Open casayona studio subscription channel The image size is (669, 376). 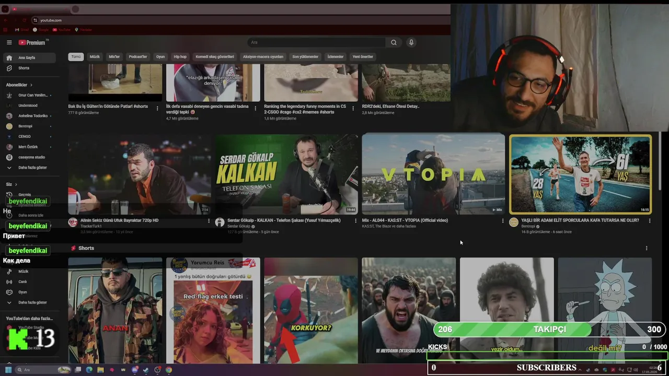30,157
